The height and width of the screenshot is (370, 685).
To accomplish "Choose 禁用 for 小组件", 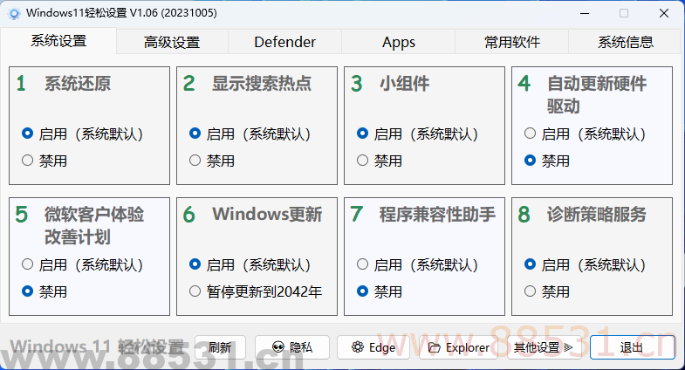I will [x=380, y=161].
